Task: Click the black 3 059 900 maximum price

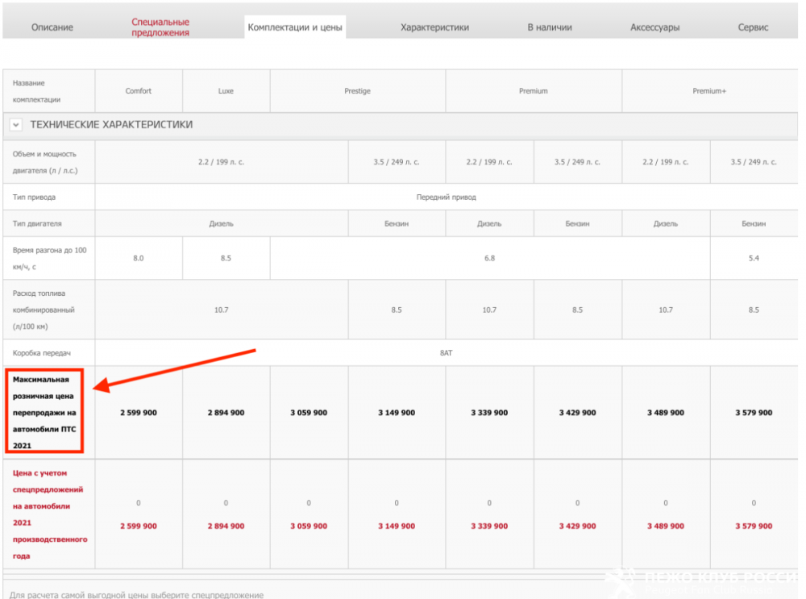Action: [x=309, y=413]
